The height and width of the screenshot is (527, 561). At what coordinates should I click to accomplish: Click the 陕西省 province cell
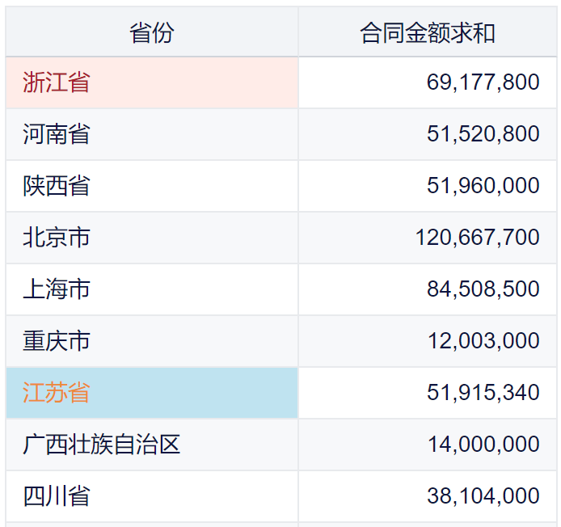[57, 186]
